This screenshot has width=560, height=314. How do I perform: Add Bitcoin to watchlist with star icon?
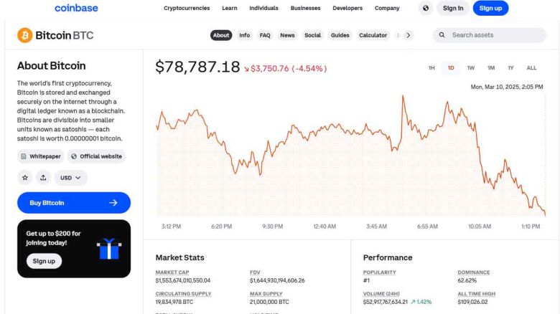(25, 177)
